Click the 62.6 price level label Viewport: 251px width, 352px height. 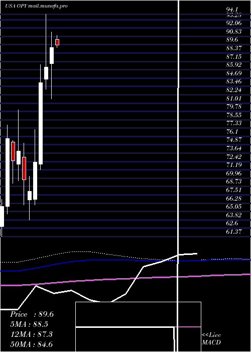(232, 223)
